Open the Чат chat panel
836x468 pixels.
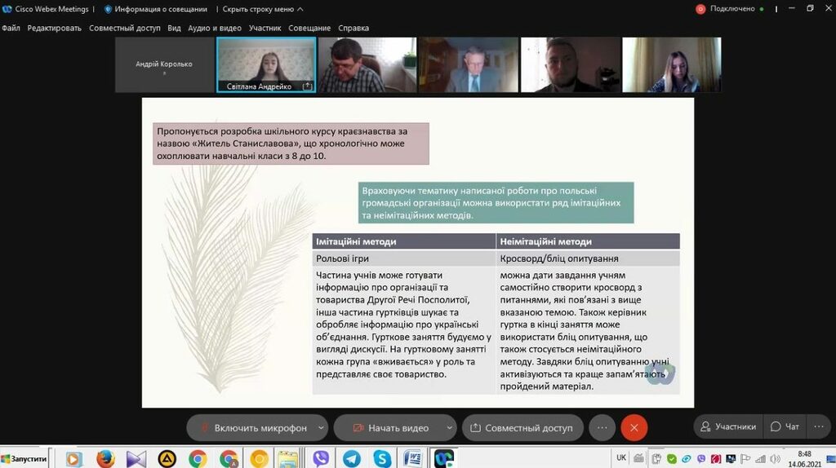click(785, 426)
